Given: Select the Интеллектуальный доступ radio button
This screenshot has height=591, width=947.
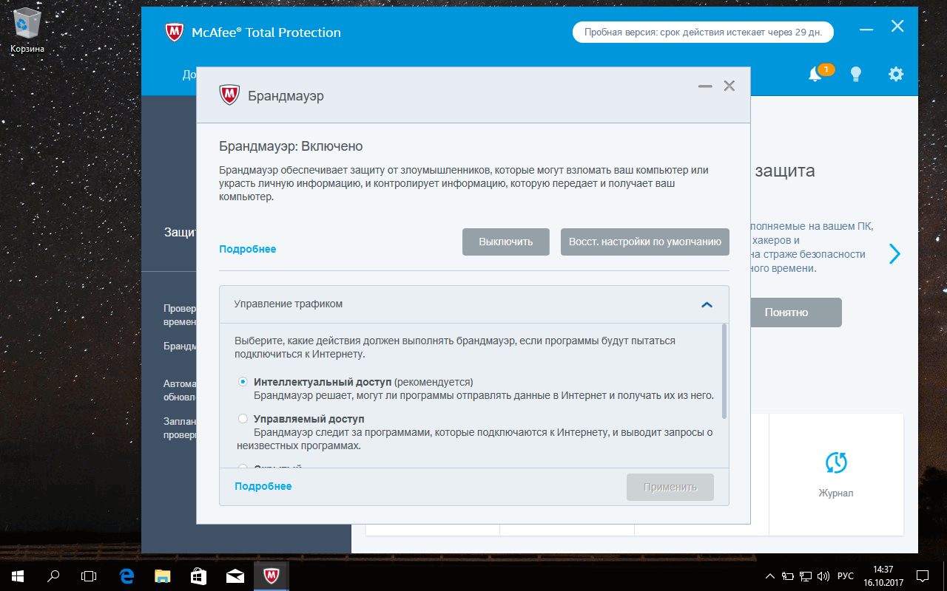Looking at the screenshot, I should 243,381.
